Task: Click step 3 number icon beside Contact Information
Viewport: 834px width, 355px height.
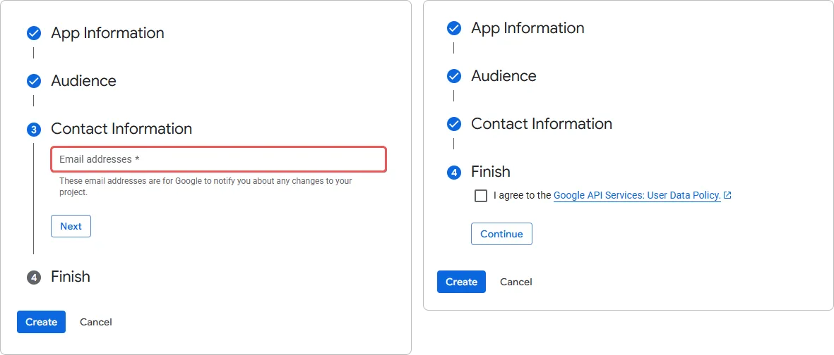Action: 34,130
